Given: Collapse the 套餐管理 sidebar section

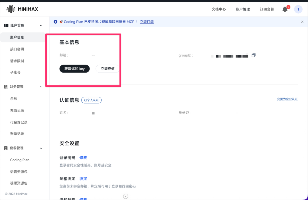Looking at the screenshot, I should coord(40,148).
